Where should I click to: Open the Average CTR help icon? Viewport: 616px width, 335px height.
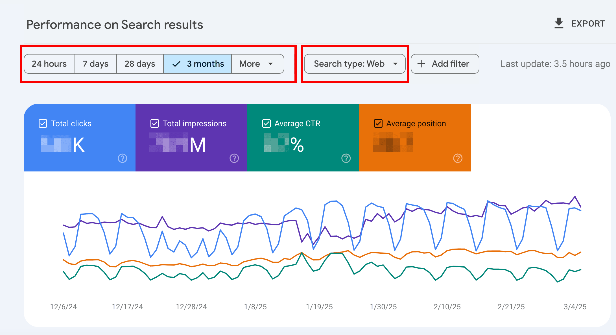coord(346,158)
